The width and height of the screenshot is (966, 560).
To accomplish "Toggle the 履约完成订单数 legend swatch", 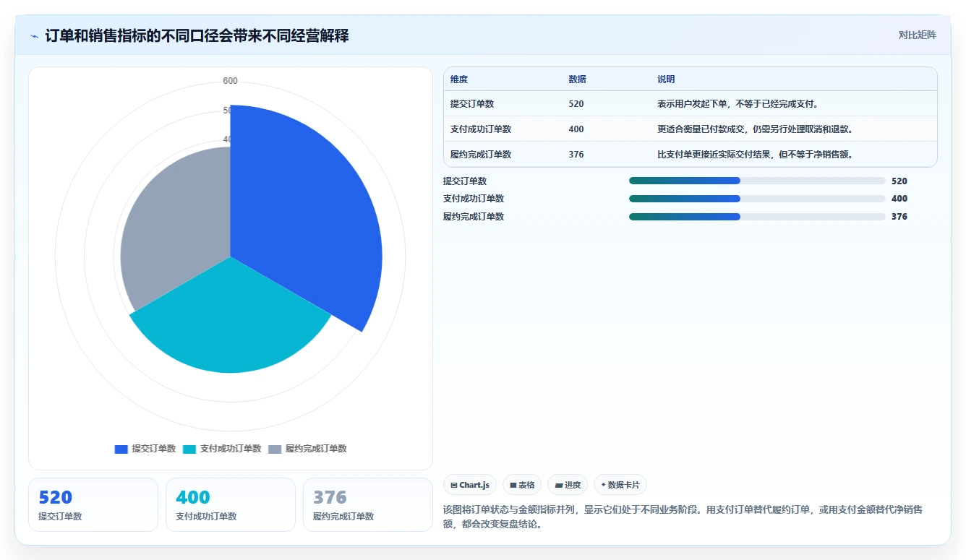I will tap(275, 449).
